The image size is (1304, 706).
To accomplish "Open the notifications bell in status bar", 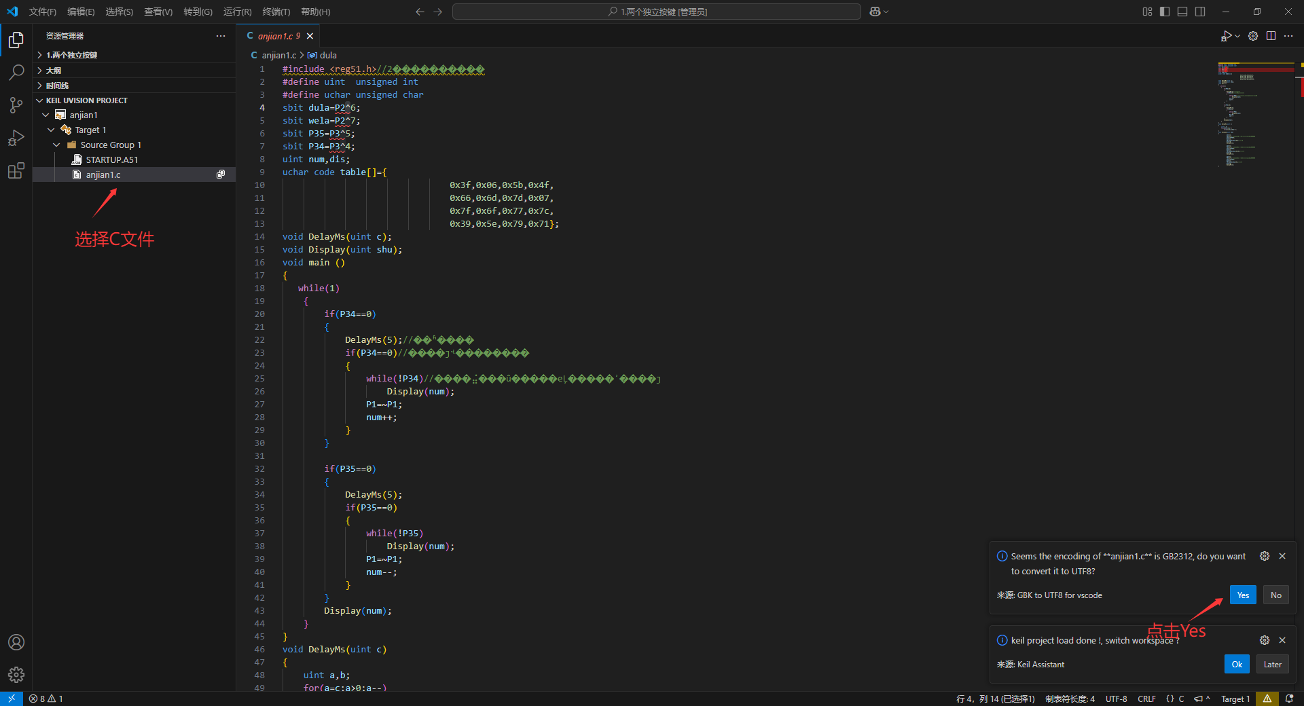I will [x=1289, y=699].
